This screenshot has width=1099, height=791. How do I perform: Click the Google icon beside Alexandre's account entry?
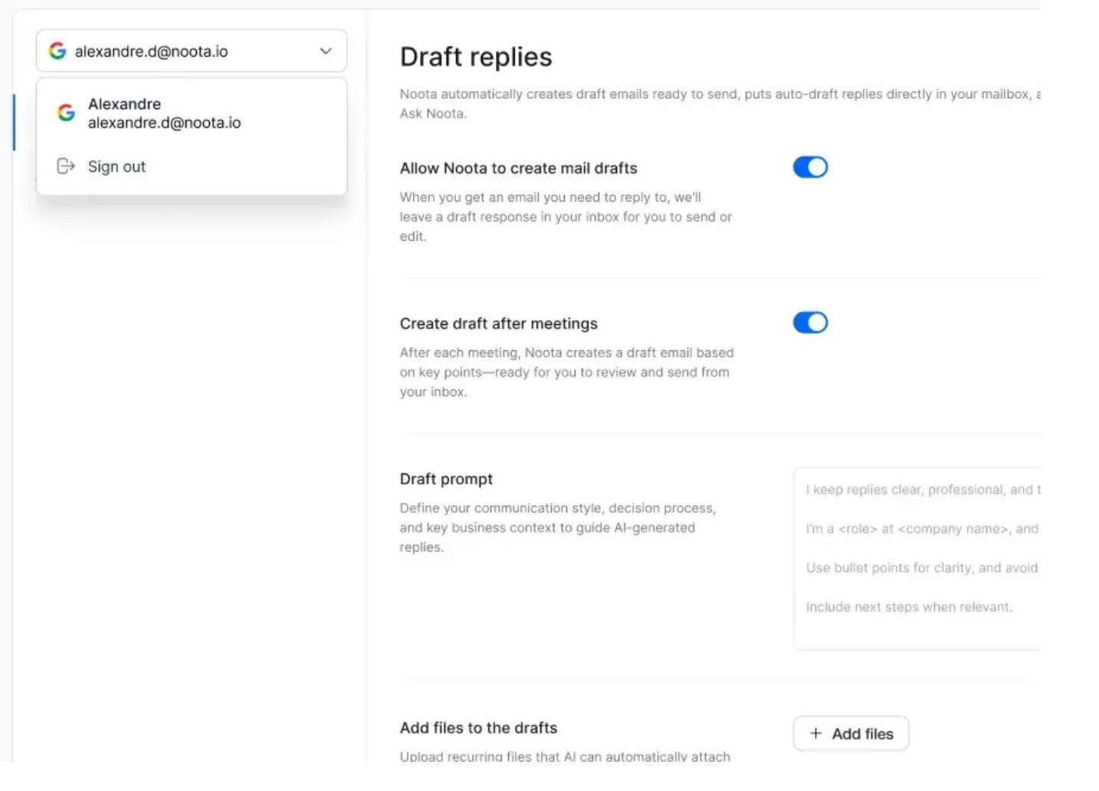pos(66,112)
